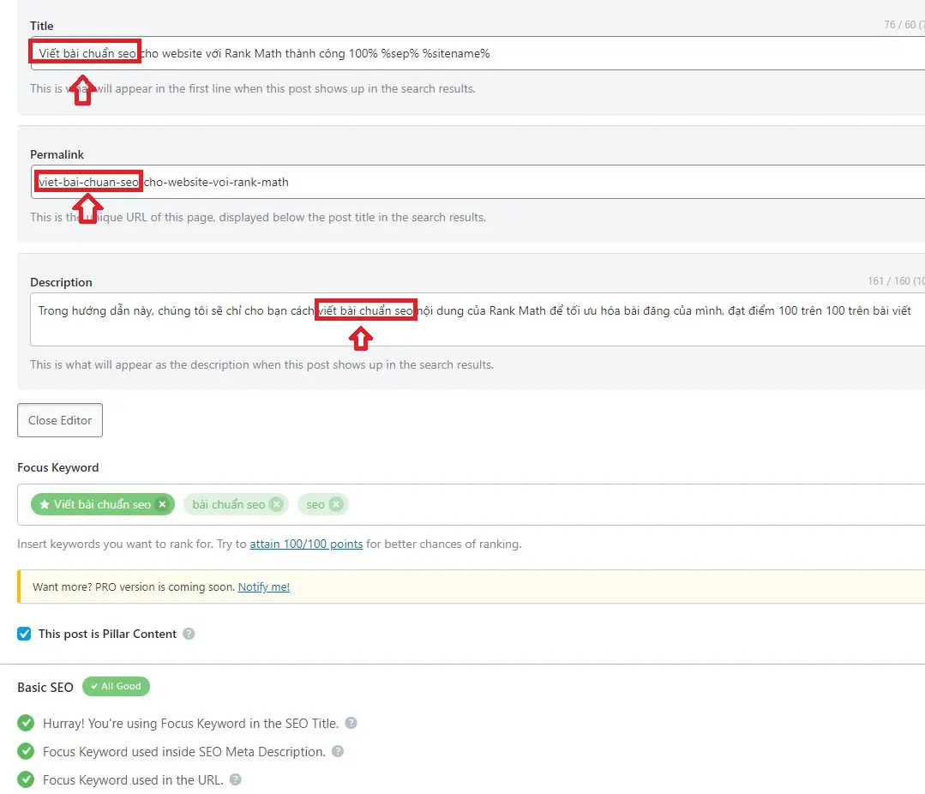The width and height of the screenshot is (925, 794).
Task: Open help icon for Meta Description check
Action: 338,751
